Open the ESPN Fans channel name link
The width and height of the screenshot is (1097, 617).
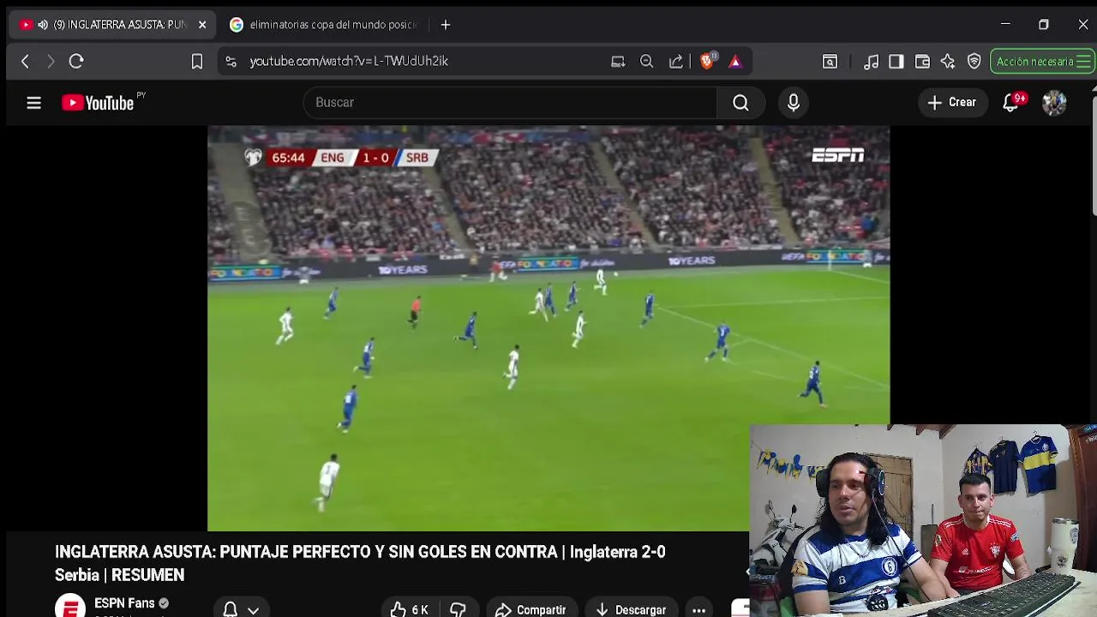pos(124,603)
